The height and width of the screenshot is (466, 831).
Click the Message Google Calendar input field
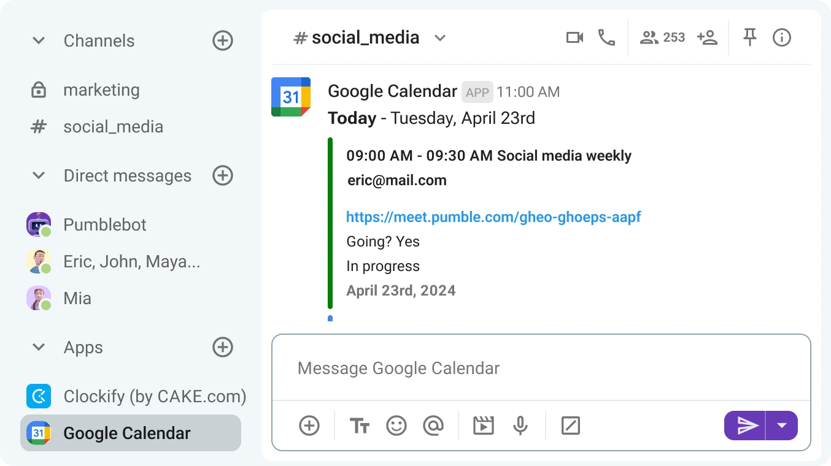click(541, 368)
